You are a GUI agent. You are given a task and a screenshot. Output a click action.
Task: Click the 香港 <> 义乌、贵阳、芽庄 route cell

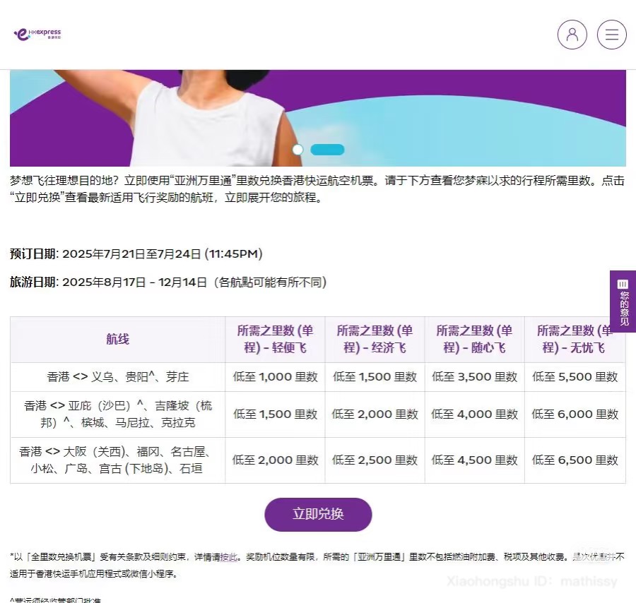117,377
